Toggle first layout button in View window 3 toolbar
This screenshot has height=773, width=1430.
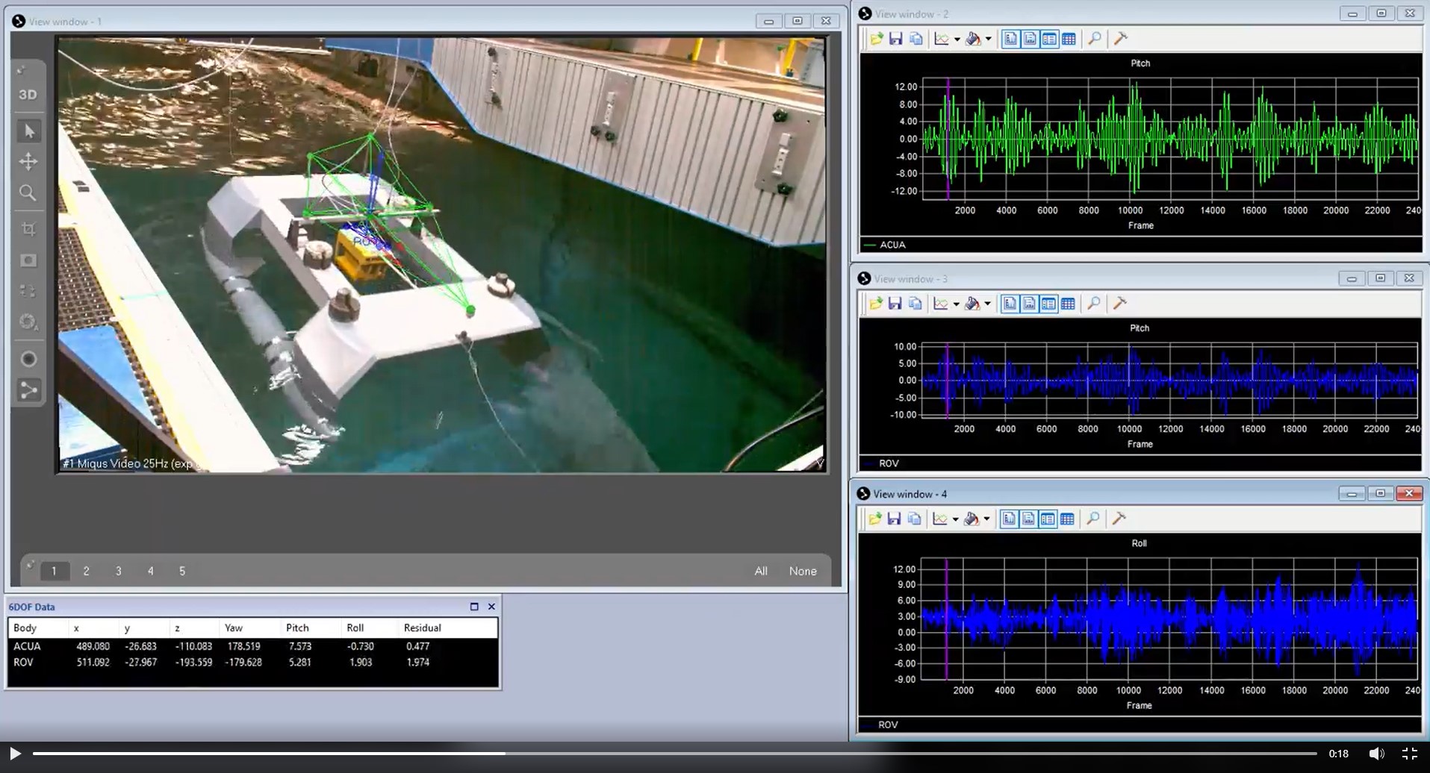[x=1010, y=304]
